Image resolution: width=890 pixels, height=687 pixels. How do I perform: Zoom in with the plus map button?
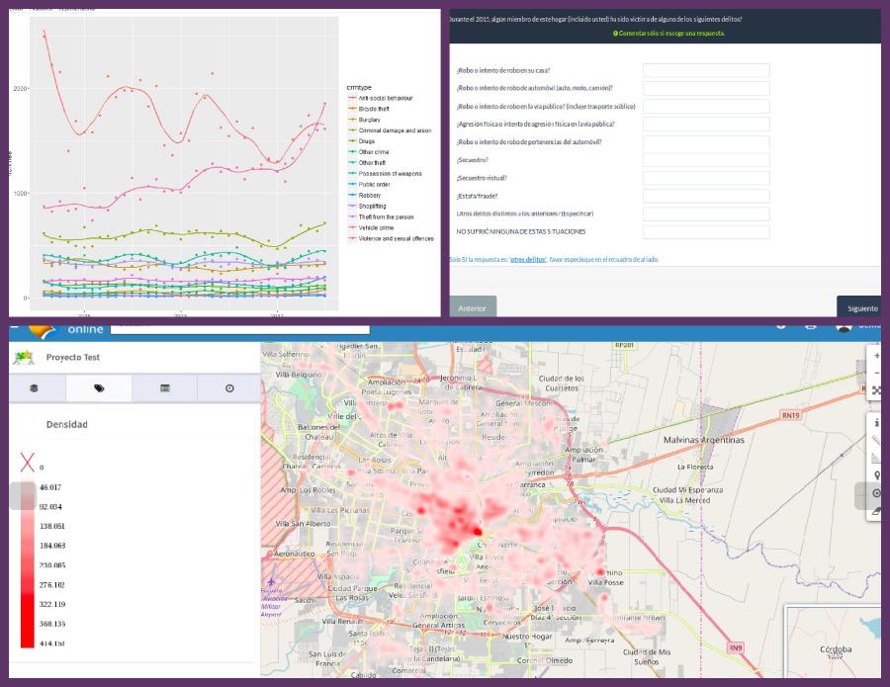875,355
